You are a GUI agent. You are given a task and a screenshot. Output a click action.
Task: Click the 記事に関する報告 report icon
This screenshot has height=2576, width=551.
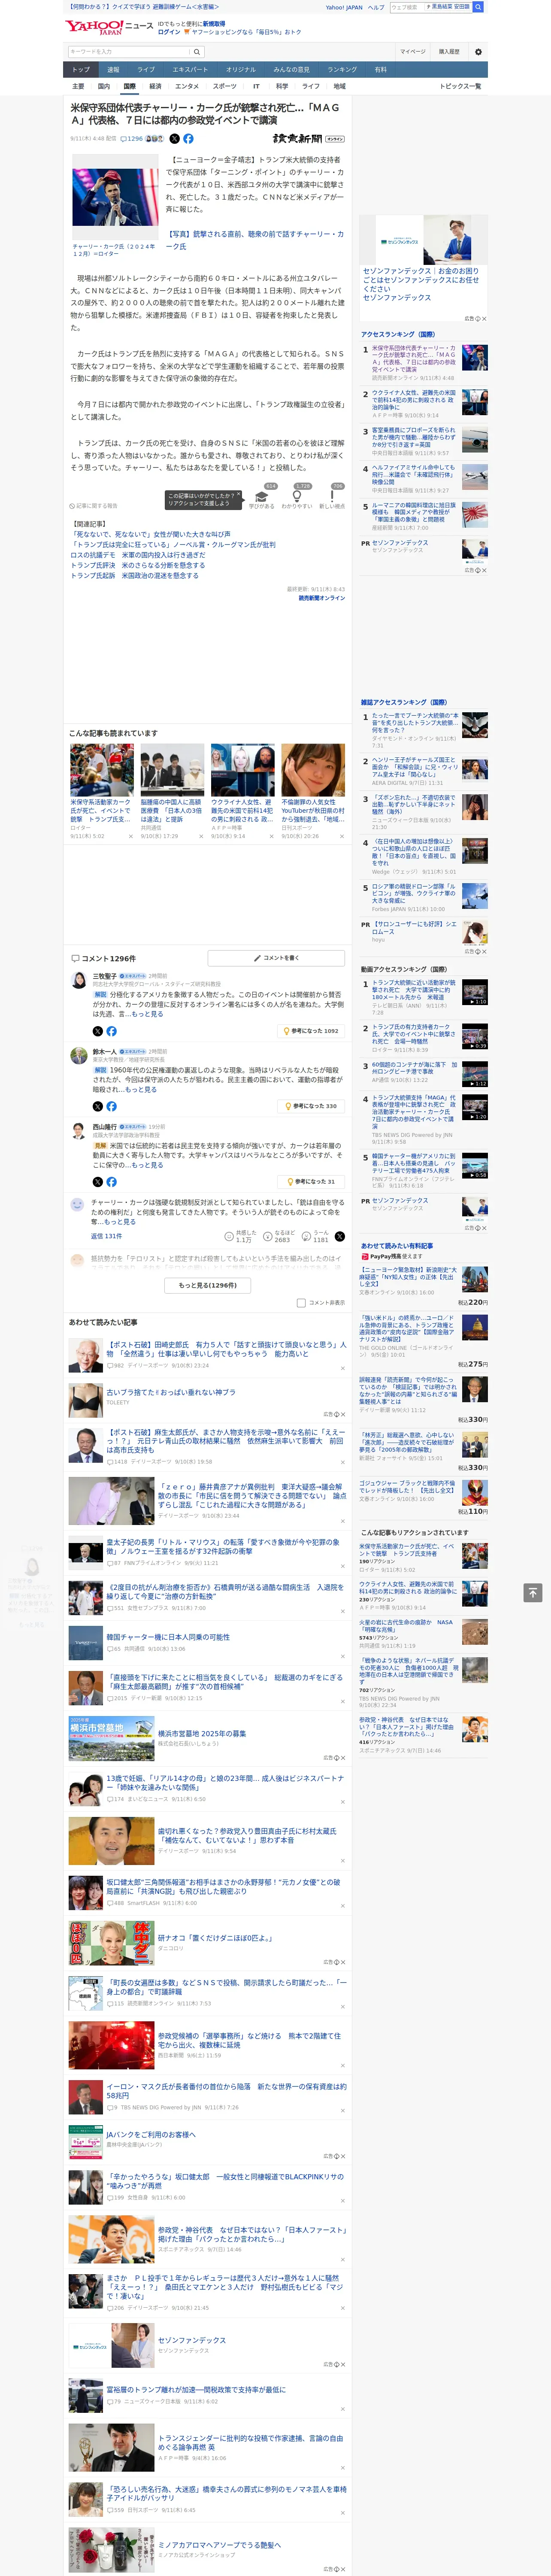pos(93,506)
